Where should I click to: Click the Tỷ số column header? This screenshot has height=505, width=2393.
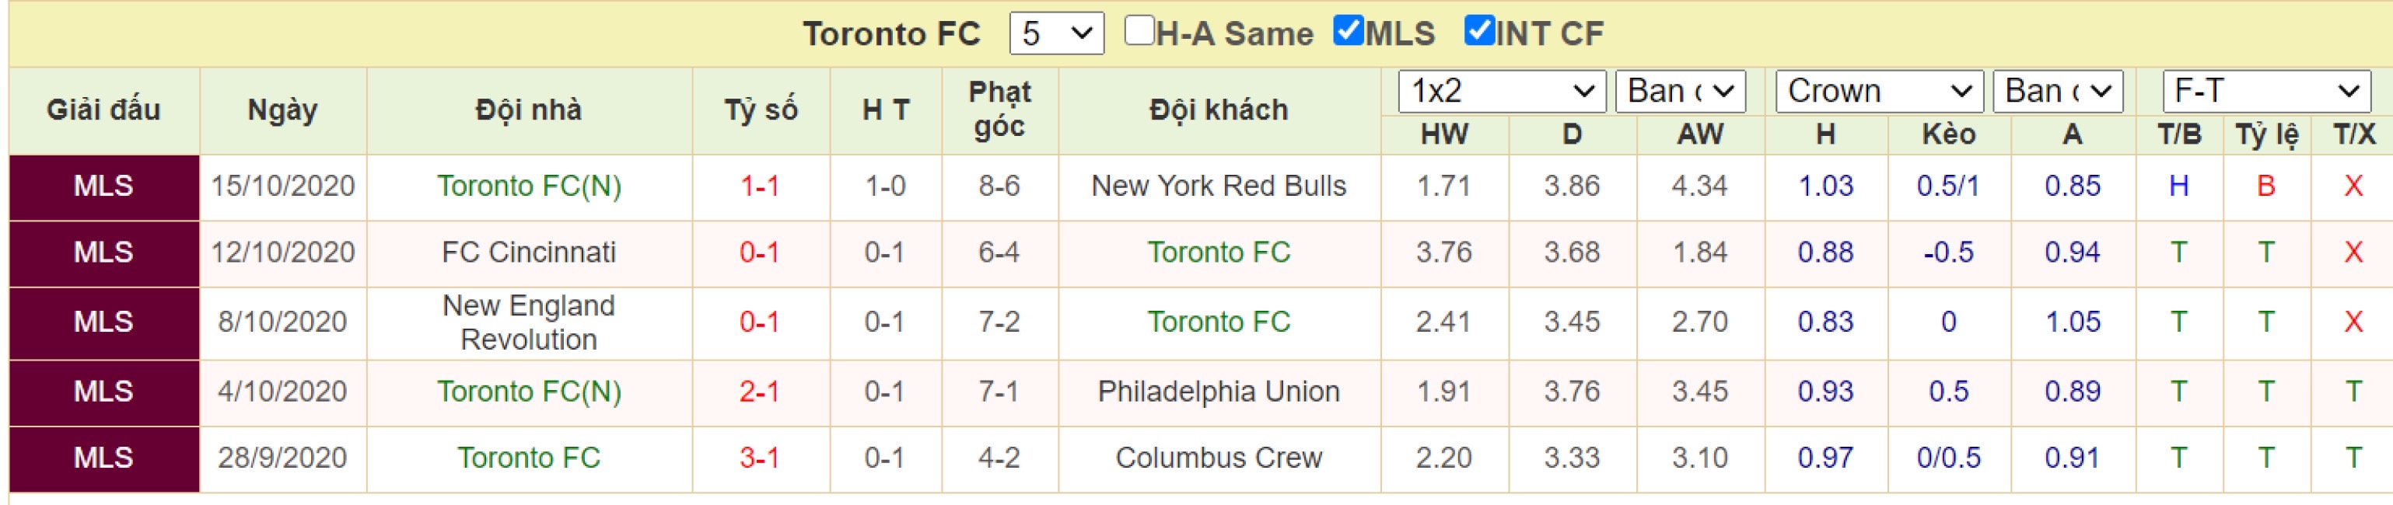click(x=760, y=110)
